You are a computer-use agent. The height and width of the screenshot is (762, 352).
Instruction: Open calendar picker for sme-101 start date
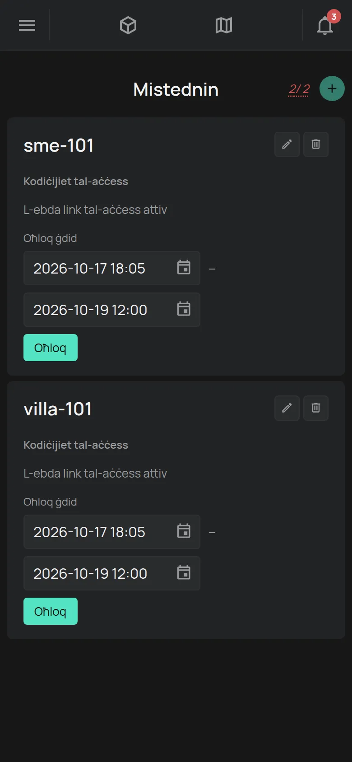184,268
